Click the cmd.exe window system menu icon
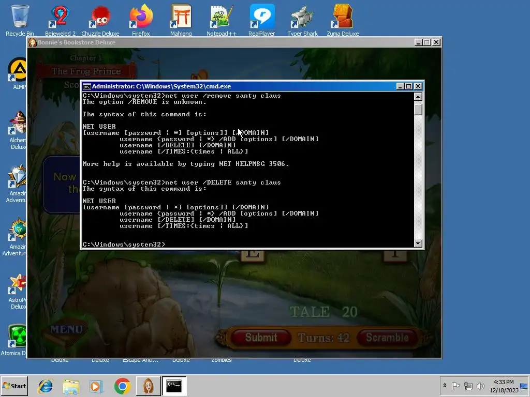Viewport: 530px width, 397px height. click(x=86, y=86)
